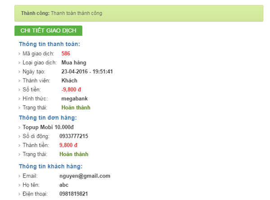The image size is (270, 200).
Task: Select the Thông tin khách hàng heading
Action: click(50, 166)
